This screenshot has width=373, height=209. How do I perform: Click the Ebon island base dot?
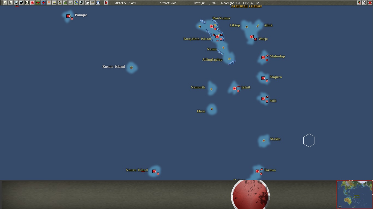212,109
